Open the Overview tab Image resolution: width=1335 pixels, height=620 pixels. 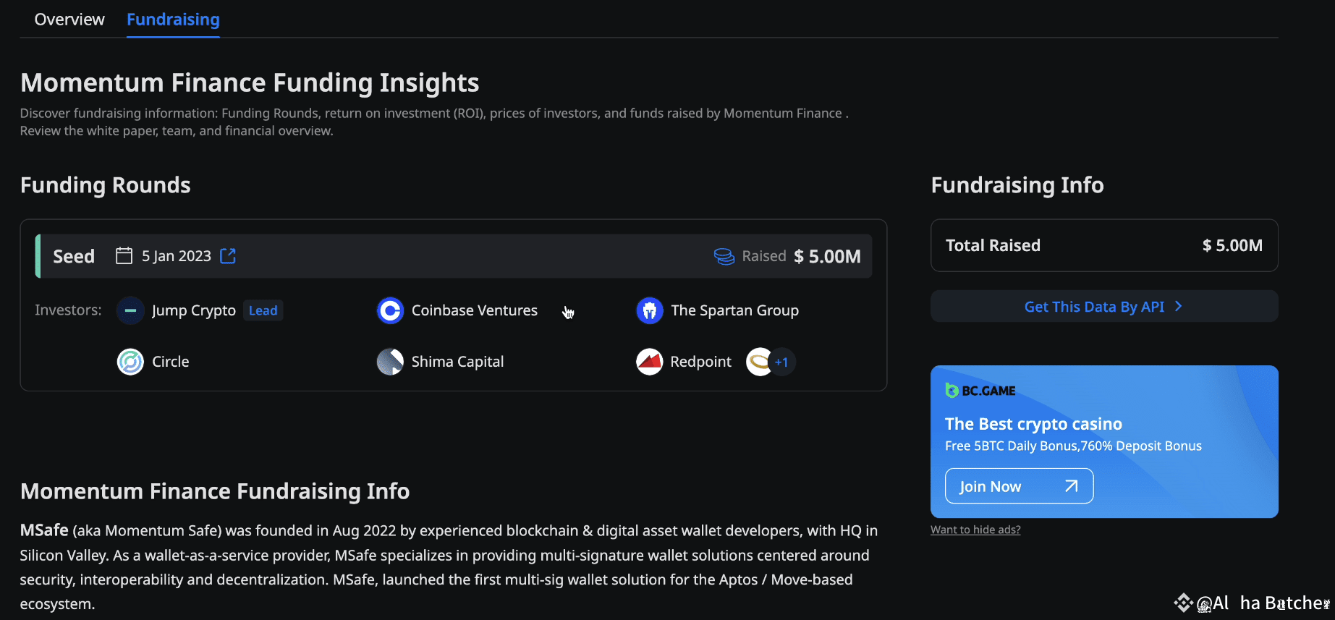tap(69, 20)
